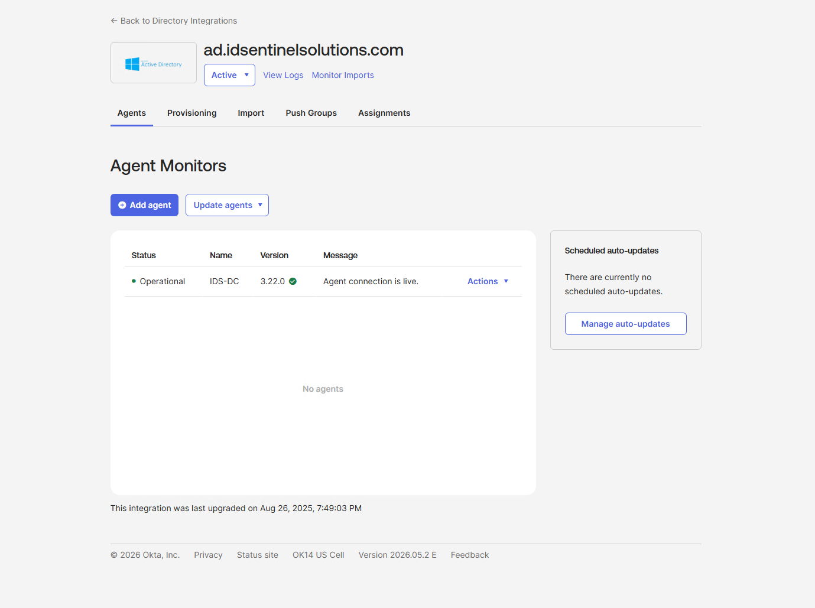The height and width of the screenshot is (608, 815).
Task: Open the Active status dropdown
Action: (x=229, y=75)
